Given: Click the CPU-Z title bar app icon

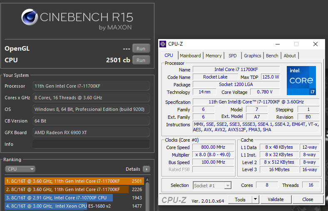Looking at the screenshot, I should pyautogui.click(x=163, y=44).
